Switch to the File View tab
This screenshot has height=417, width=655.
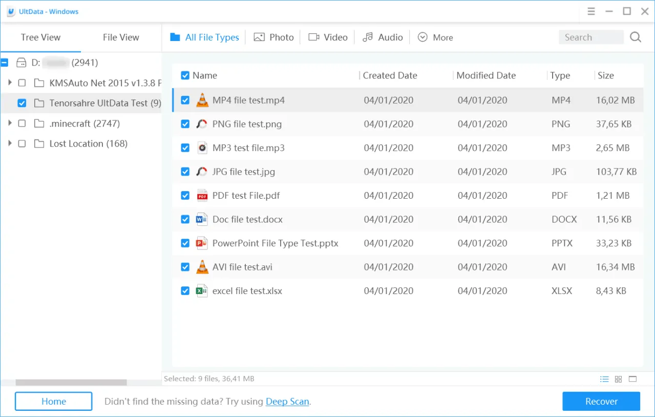pyautogui.click(x=121, y=37)
